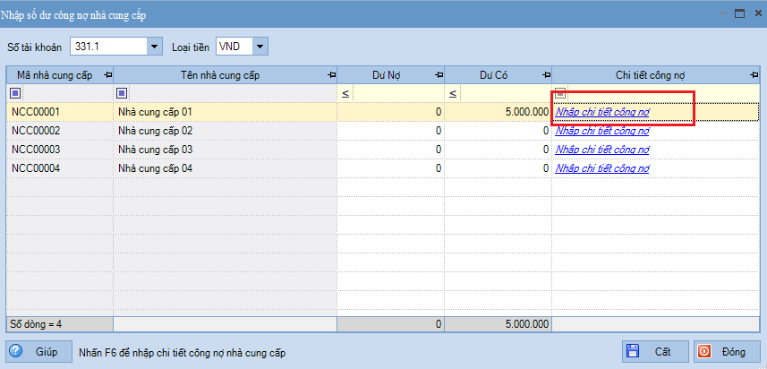Click the Giúp help button
This screenshot has width=767, height=369.
click(x=39, y=352)
